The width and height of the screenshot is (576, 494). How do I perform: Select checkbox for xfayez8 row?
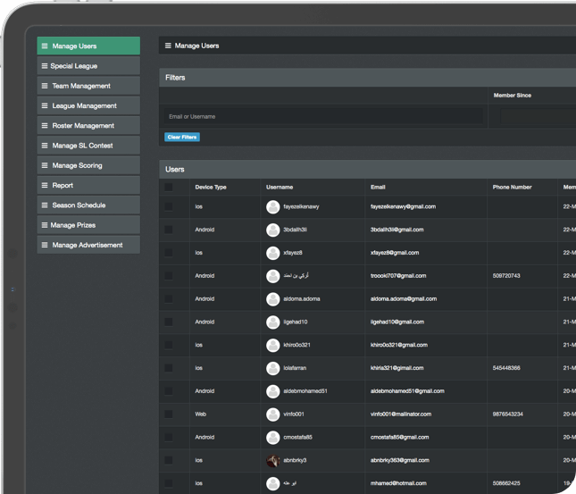click(x=169, y=253)
